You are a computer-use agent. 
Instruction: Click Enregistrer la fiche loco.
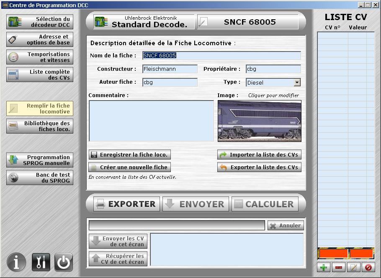pyautogui.click(x=129, y=154)
